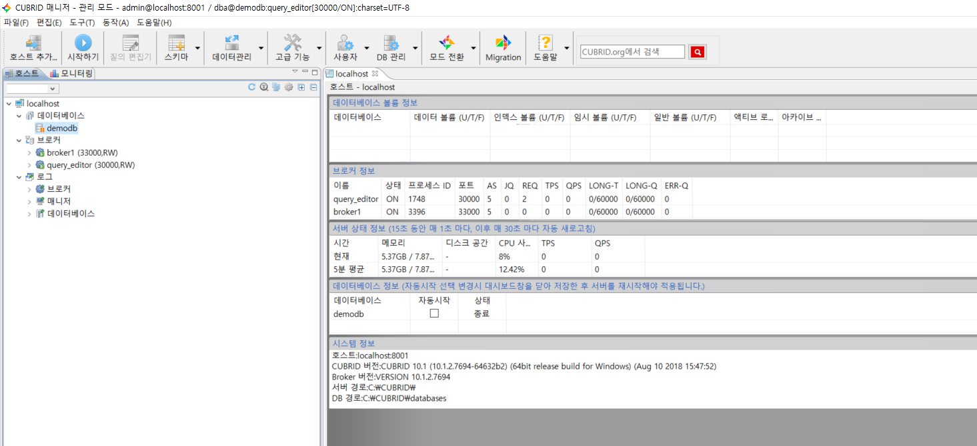
Task: Click the expand-all plus icon in host panel
Action: click(x=301, y=87)
